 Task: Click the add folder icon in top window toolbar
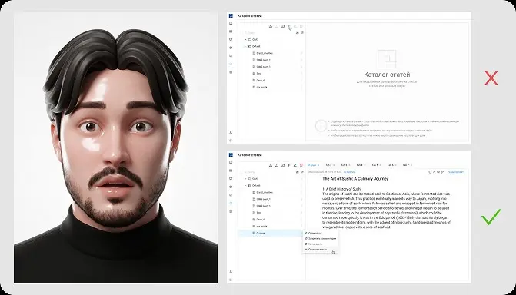click(x=283, y=26)
